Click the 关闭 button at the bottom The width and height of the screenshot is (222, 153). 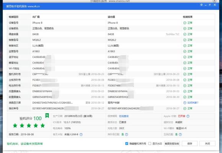(207, 143)
